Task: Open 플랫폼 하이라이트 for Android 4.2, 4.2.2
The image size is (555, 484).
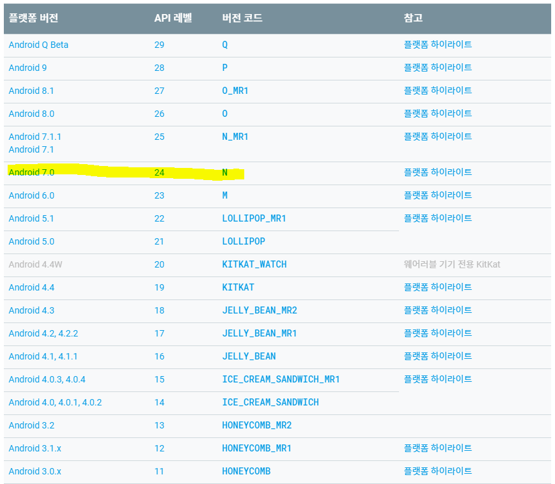Action: tap(438, 333)
